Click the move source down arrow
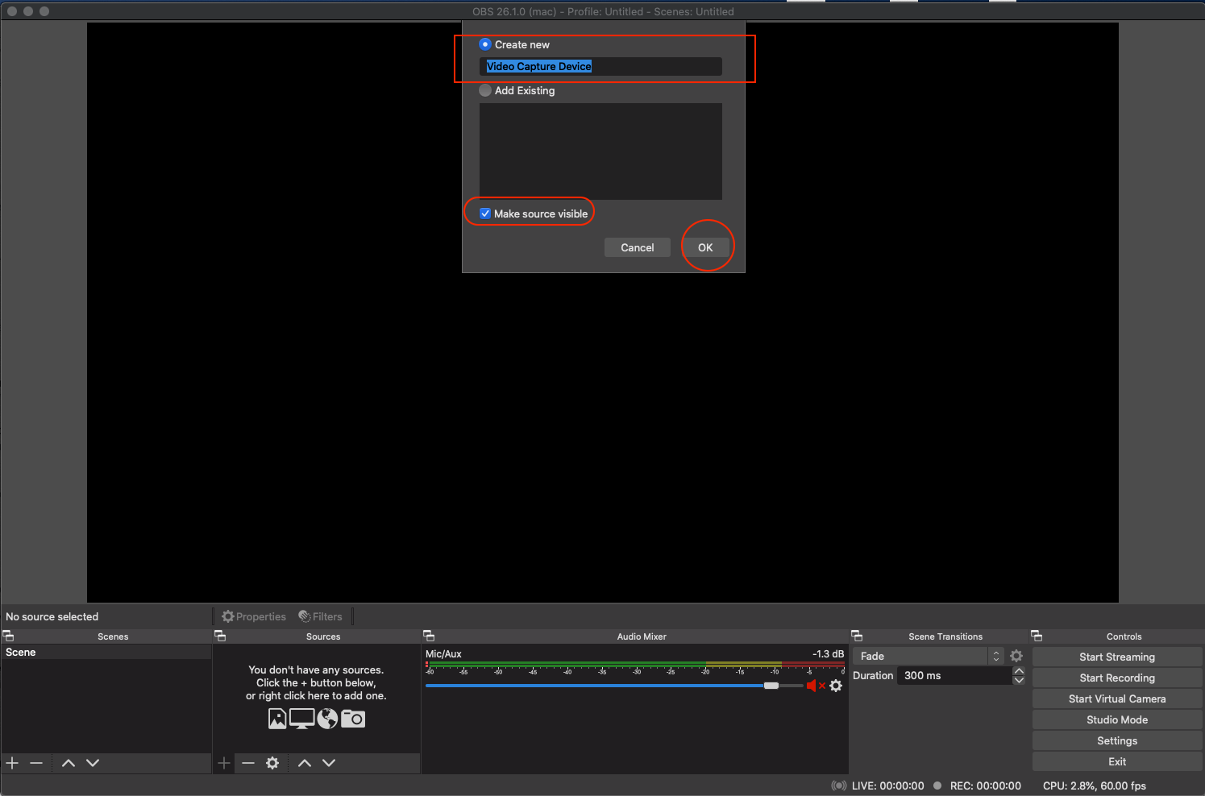Viewport: 1205px width, 796px height. coord(329,763)
